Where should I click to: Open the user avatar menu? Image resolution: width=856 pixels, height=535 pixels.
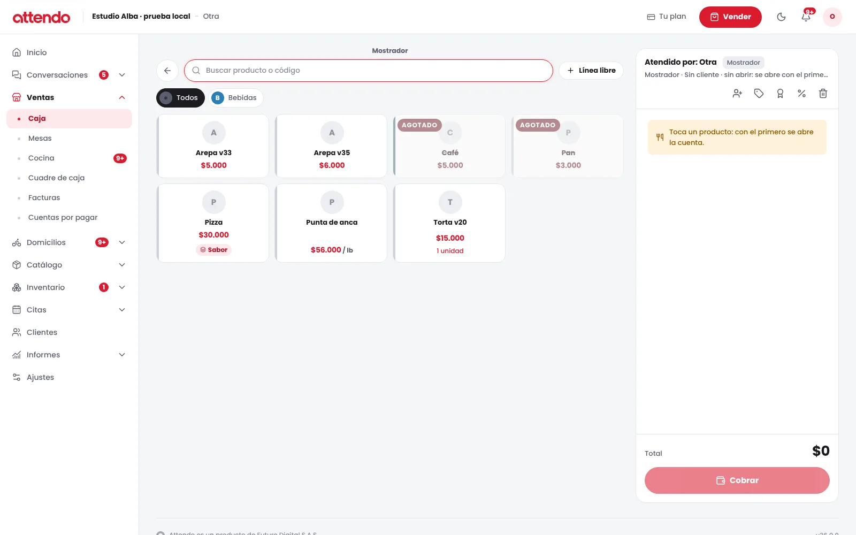tap(832, 17)
